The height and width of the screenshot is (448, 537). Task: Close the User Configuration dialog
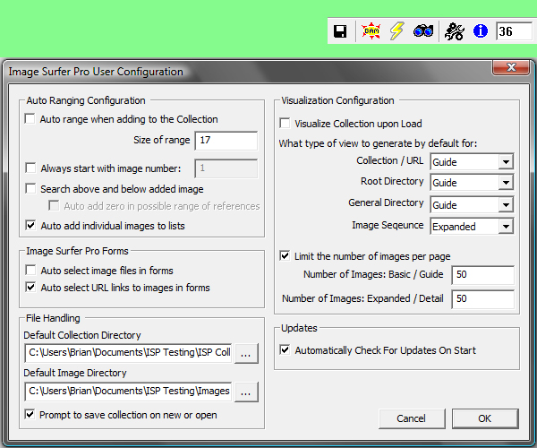512,67
